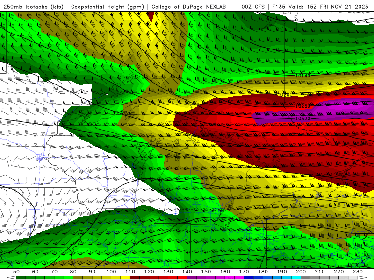The width and height of the screenshot is (374, 280).
Task: Click the 220 value on the color scale
Action: (x=338, y=272)
